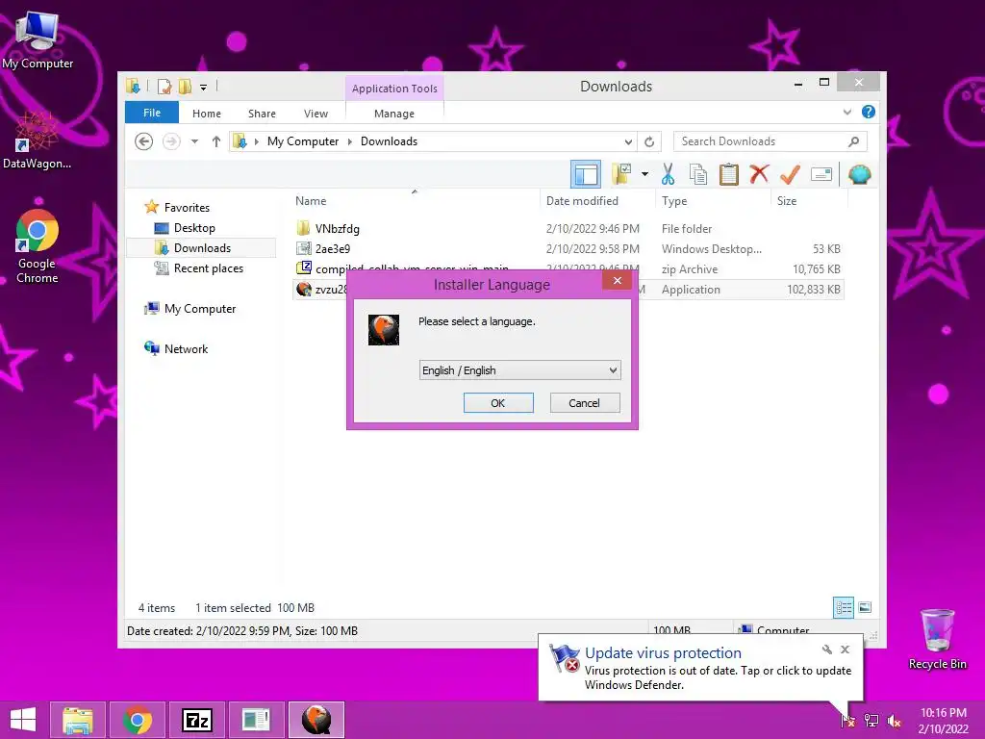The width and height of the screenshot is (985, 739).
Task: Go back using the Back arrow
Action: [144, 141]
